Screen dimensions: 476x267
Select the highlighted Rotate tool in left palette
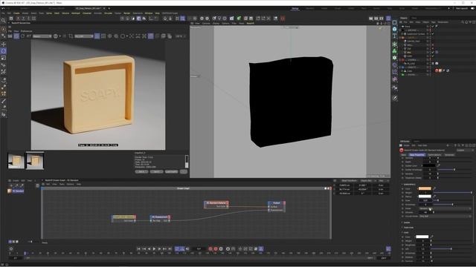pos(3,51)
